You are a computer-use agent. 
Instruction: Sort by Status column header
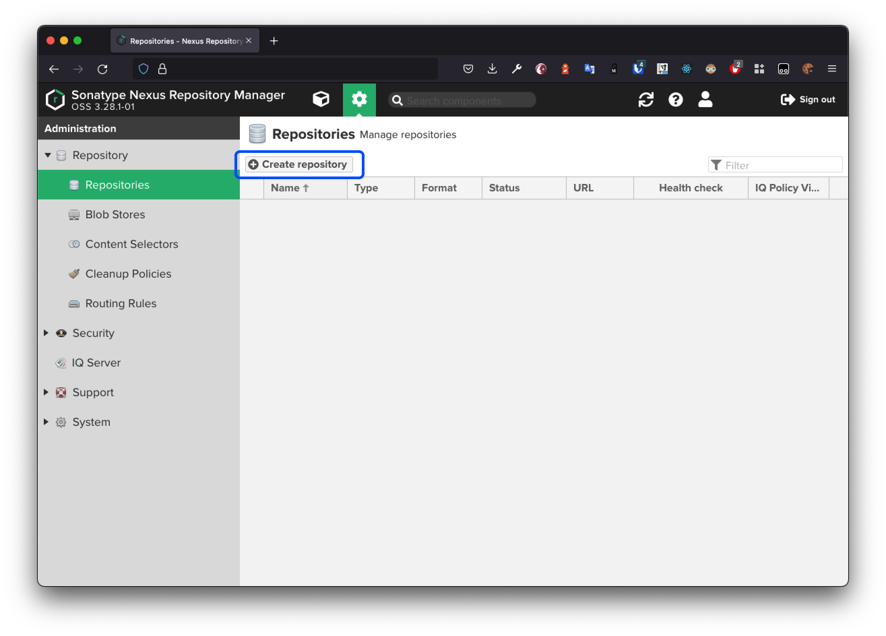[x=524, y=188]
